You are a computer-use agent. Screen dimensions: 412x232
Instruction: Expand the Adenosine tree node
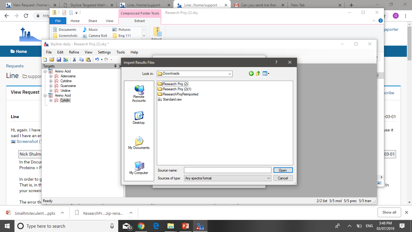[x=51, y=76]
